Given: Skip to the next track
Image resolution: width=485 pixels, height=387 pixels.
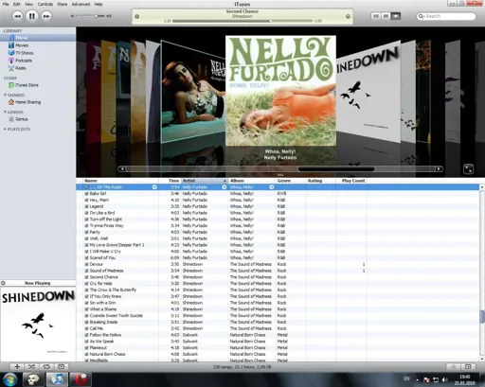Looking at the screenshot, I should click(x=46, y=16).
